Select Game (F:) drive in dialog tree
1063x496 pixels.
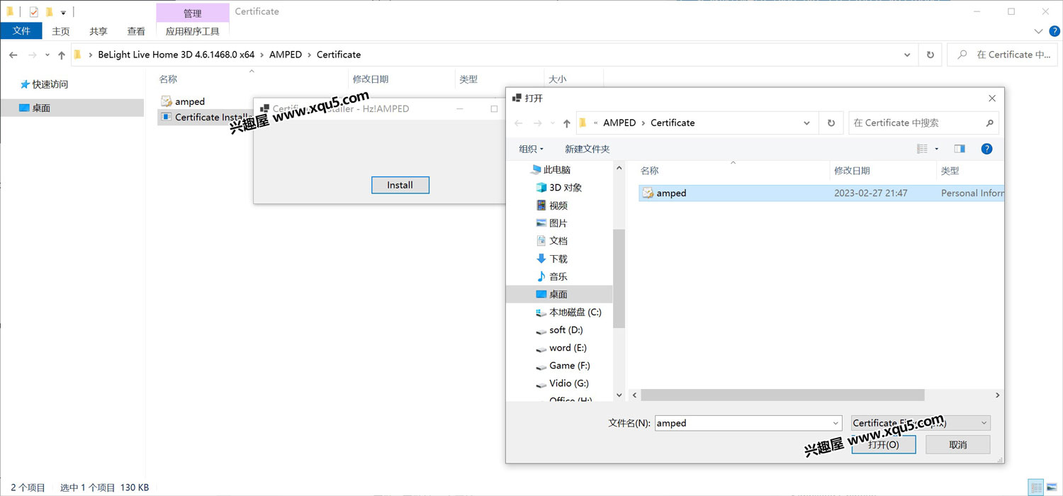pos(563,366)
